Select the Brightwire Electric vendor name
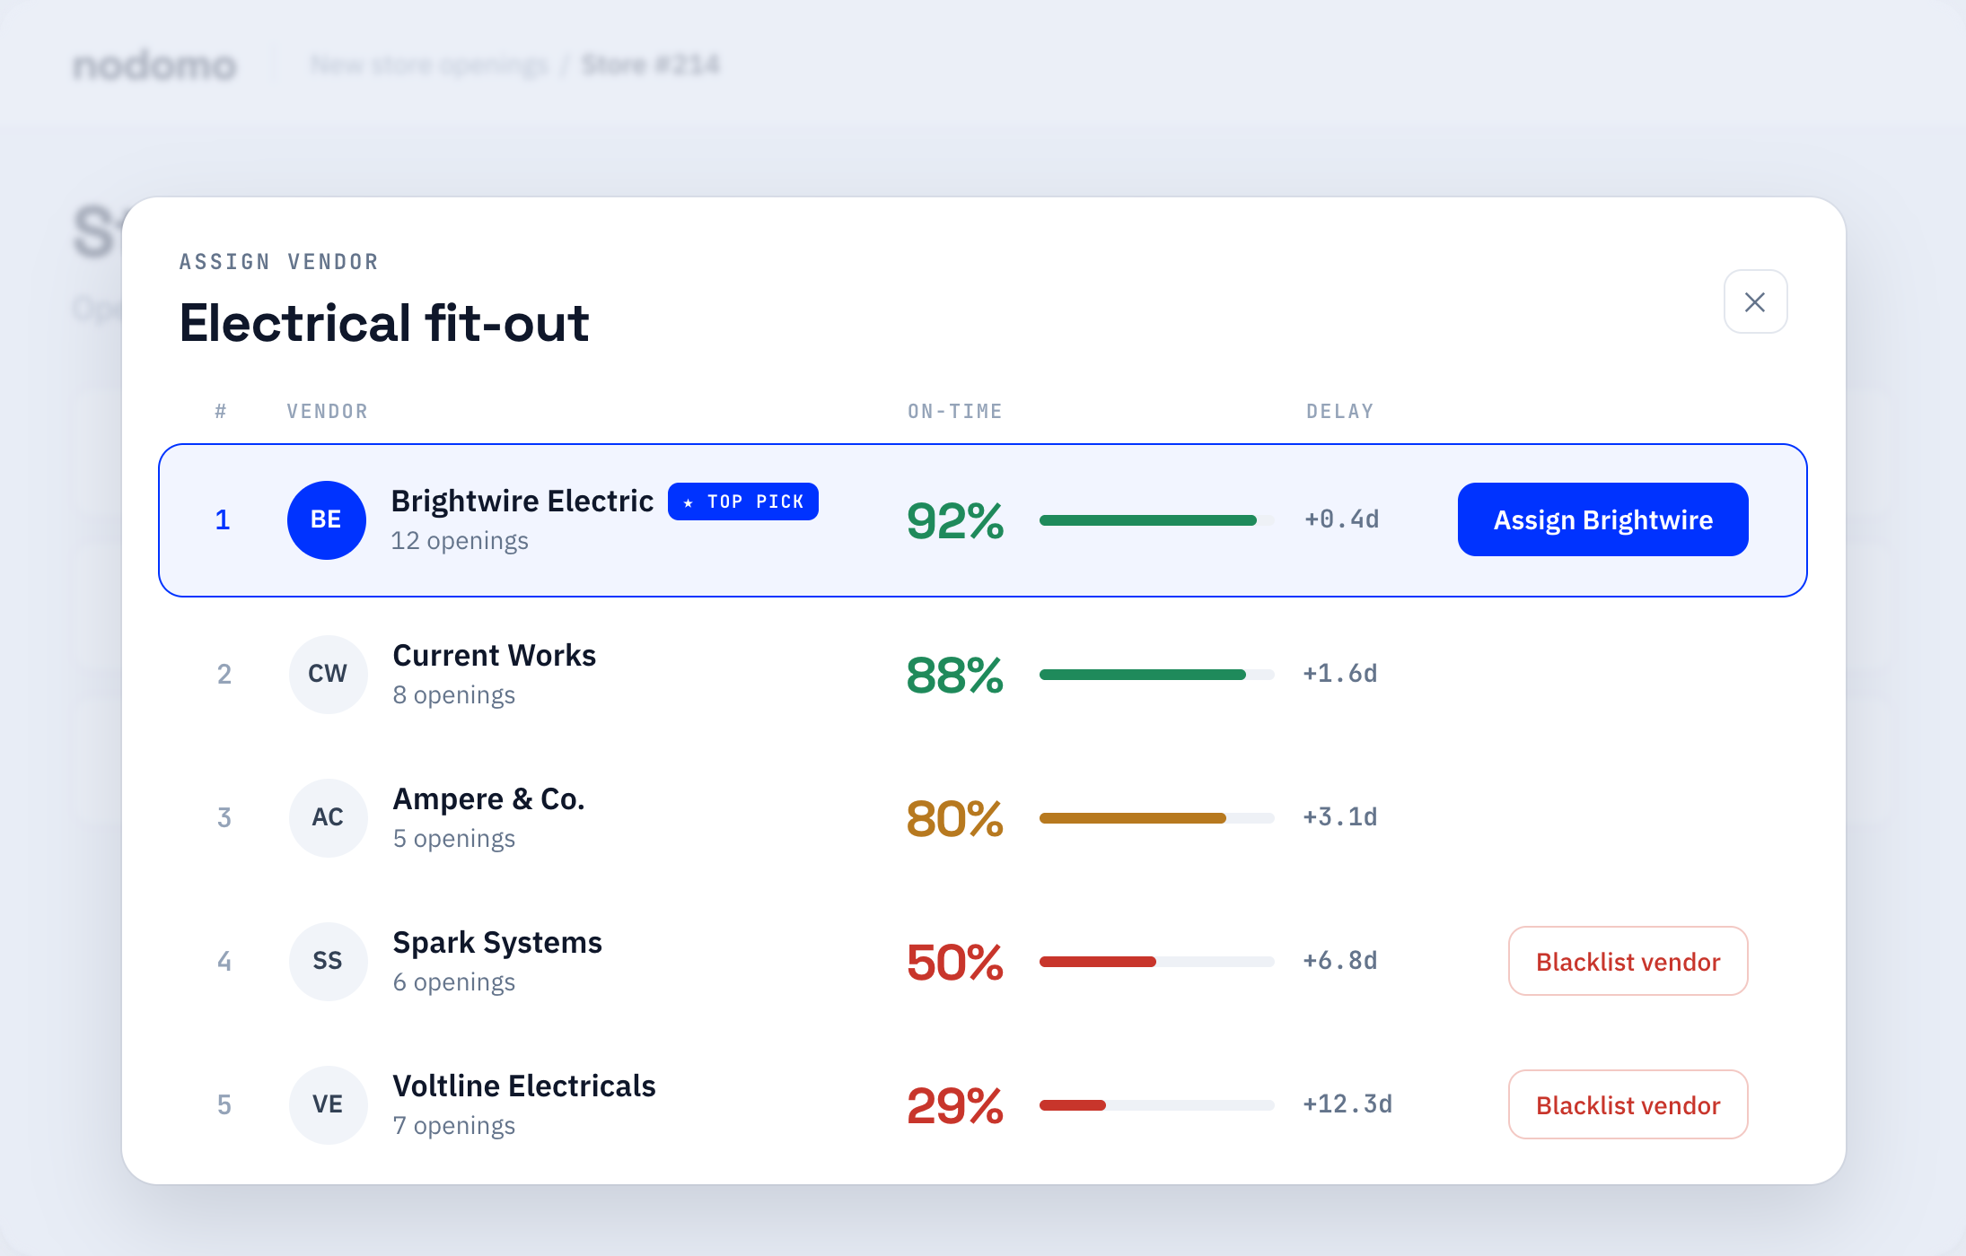The width and height of the screenshot is (1966, 1256). 522,501
